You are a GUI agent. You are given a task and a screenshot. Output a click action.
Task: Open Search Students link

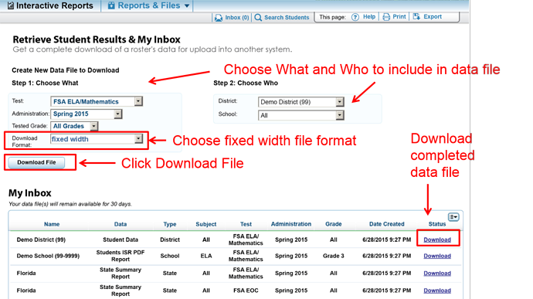click(x=287, y=17)
